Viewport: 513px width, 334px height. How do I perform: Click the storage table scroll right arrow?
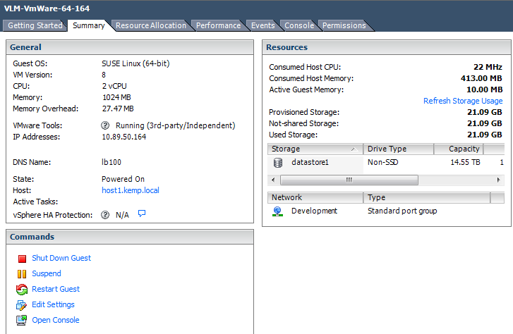click(499, 180)
